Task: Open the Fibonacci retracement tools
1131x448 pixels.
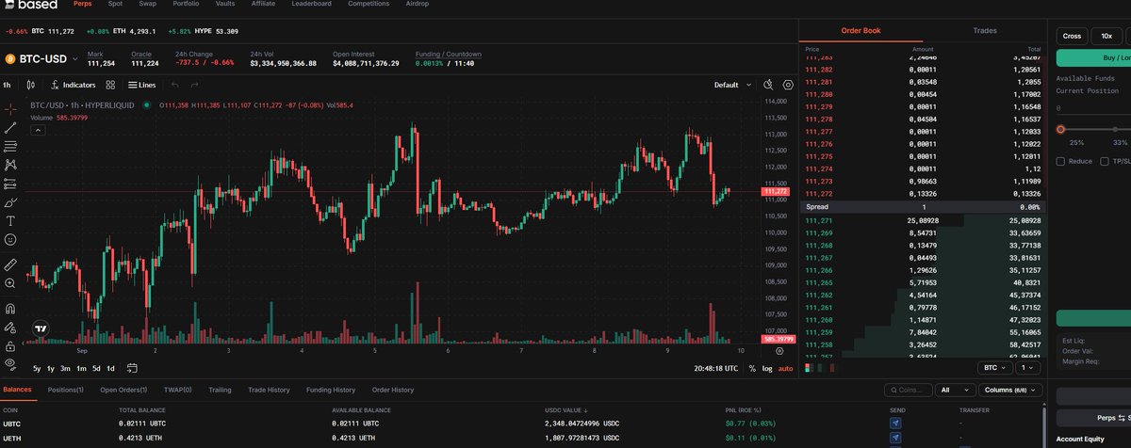Action: 10,146
